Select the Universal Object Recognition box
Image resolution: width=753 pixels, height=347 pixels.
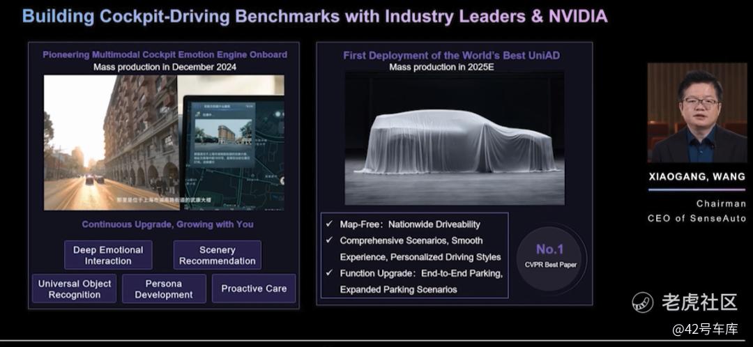pyautogui.click(x=75, y=288)
